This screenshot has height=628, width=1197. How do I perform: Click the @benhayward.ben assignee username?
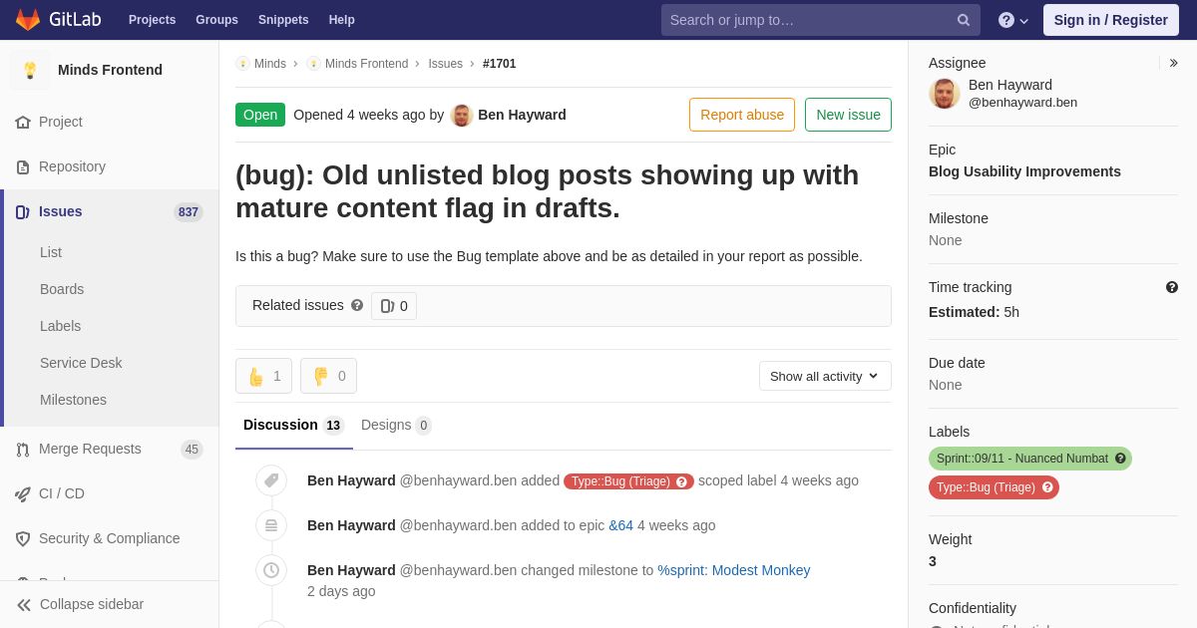(x=1022, y=103)
